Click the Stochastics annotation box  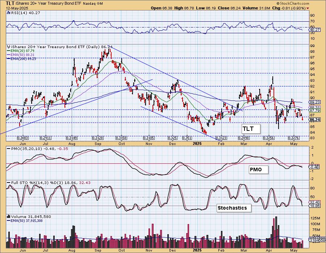pos(234,208)
